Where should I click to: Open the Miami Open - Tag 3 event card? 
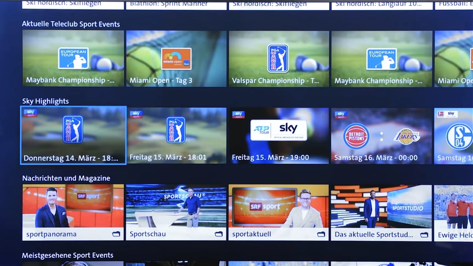point(176,59)
